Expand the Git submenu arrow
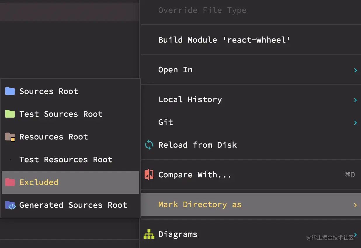 (x=355, y=123)
